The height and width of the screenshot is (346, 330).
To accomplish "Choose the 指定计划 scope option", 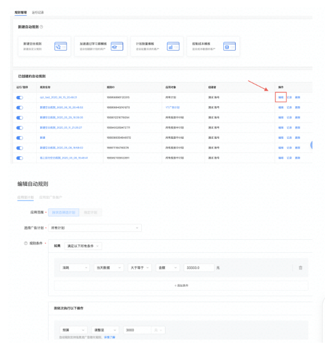I will tap(90, 212).
